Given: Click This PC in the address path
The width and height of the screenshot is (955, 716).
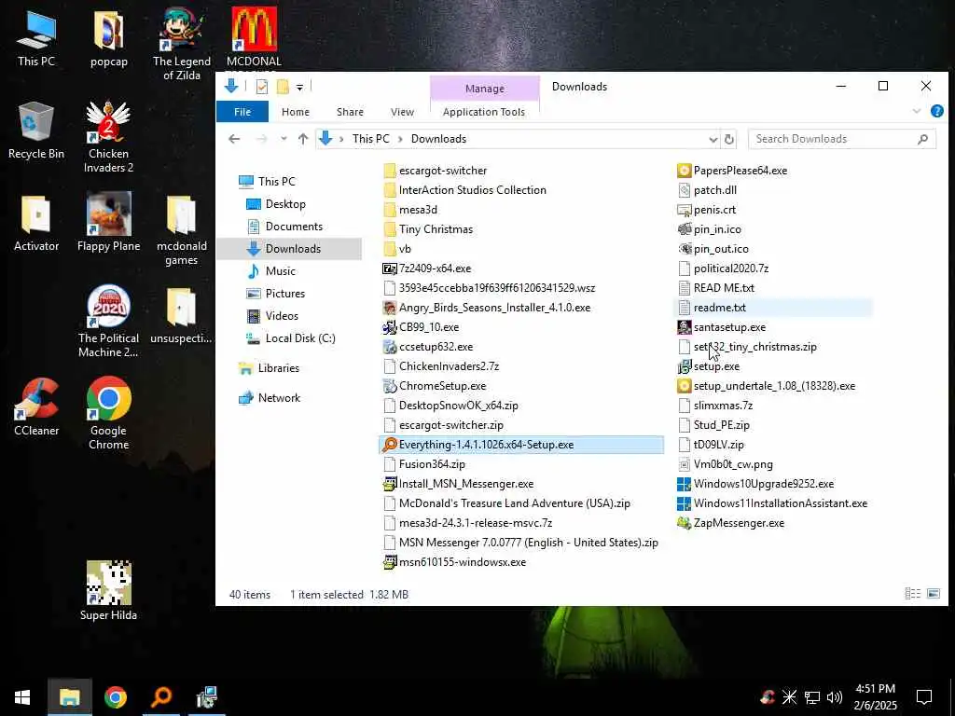Looking at the screenshot, I should [370, 139].
